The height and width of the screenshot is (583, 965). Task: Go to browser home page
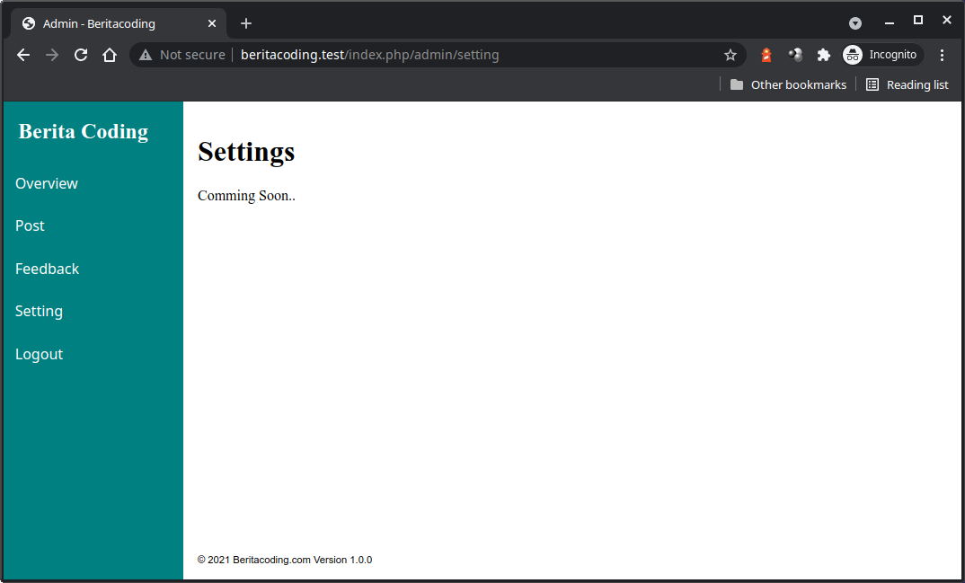[x=110, y=55]
